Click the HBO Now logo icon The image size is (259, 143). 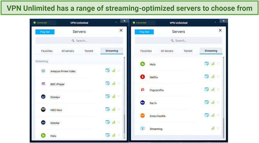(43, 110)
